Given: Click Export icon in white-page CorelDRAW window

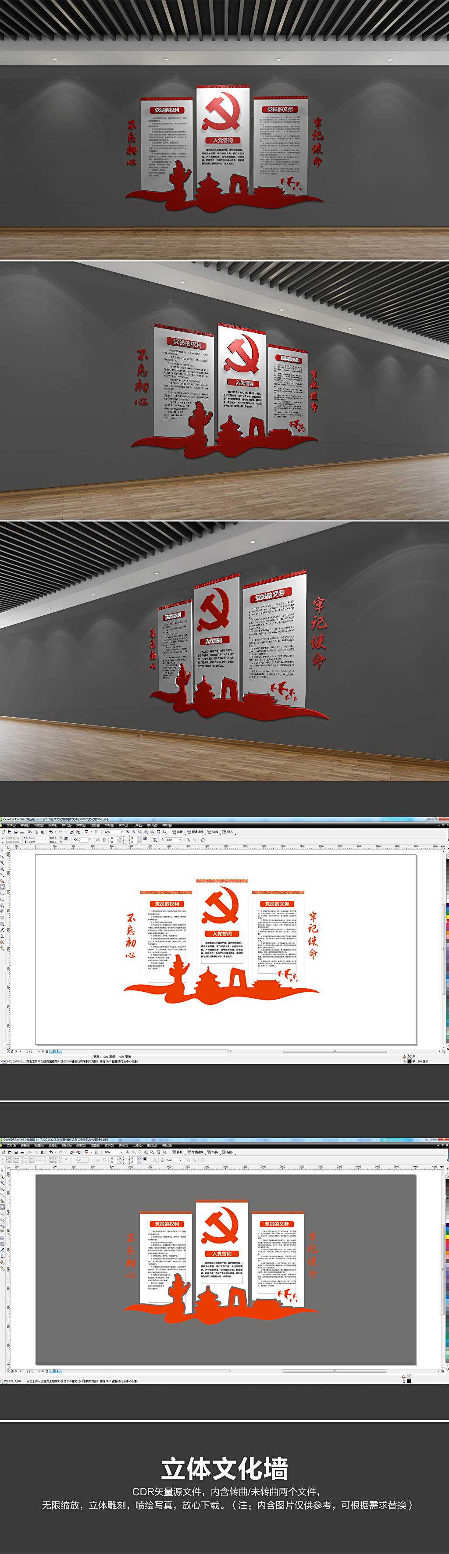Looking at the screenshot, I should (x=79, y=832).
